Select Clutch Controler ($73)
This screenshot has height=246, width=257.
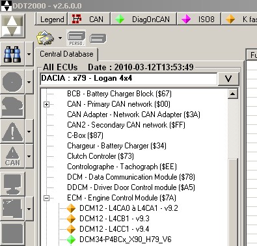tap(100, 156)
